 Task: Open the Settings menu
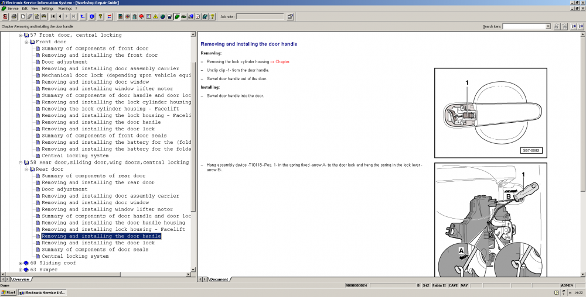pyautogui.click(x=47, y=8)
